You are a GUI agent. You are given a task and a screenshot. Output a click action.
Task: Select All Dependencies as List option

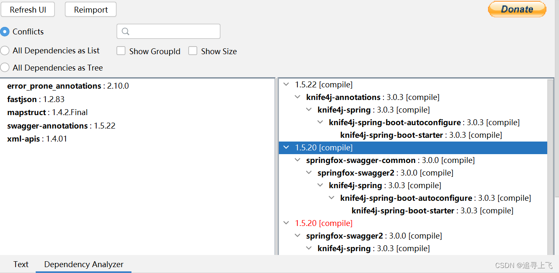(5, 51)
